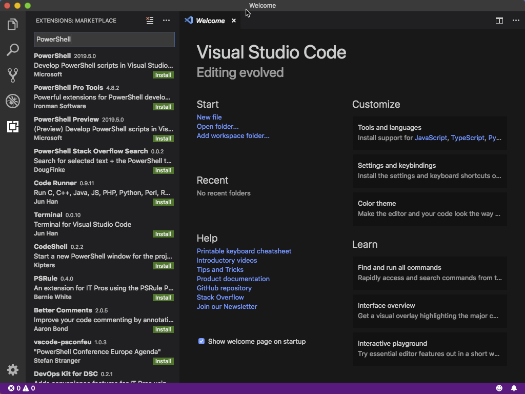Screen dimensions: 525x394
Task: Open the Debug view in activity bar
Action: click(x=13, y=101)
